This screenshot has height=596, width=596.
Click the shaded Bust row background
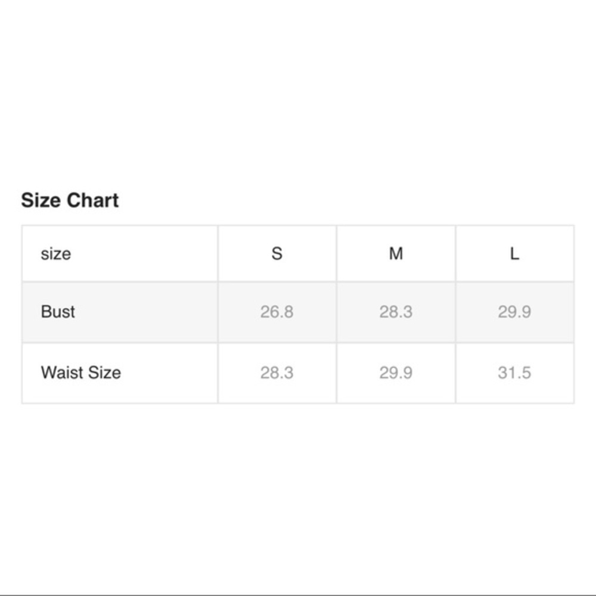(298, 312)
